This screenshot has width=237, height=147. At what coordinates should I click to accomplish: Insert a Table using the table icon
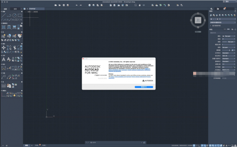[4, 86]
